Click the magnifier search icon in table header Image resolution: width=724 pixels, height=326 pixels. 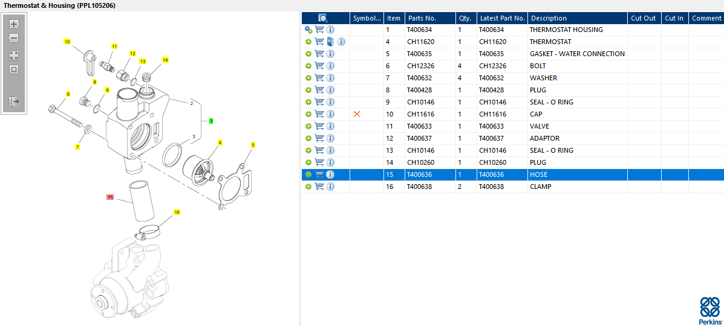coord(323,18)
